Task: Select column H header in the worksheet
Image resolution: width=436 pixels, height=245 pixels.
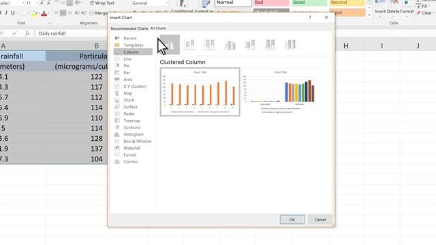Action: (346, 46)
